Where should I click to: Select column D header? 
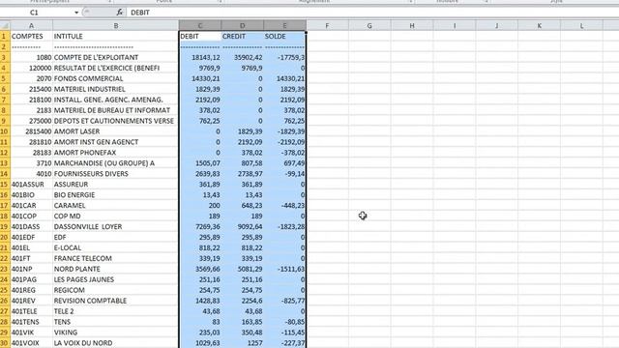pyautogui.click(x=243, y=26)
